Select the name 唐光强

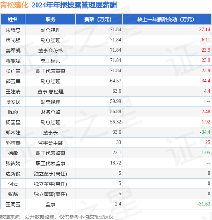tap(13, 40)
